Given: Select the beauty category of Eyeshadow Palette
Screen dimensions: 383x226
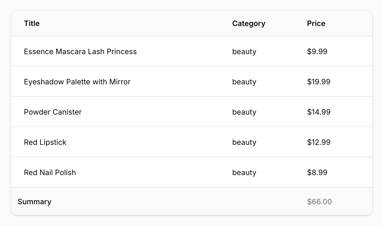Looking at the screenshot, I should (244, 82).
